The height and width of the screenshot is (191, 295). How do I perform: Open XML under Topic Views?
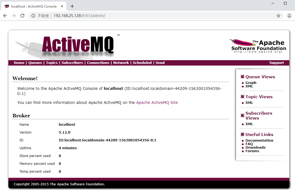tap(249, 103)
